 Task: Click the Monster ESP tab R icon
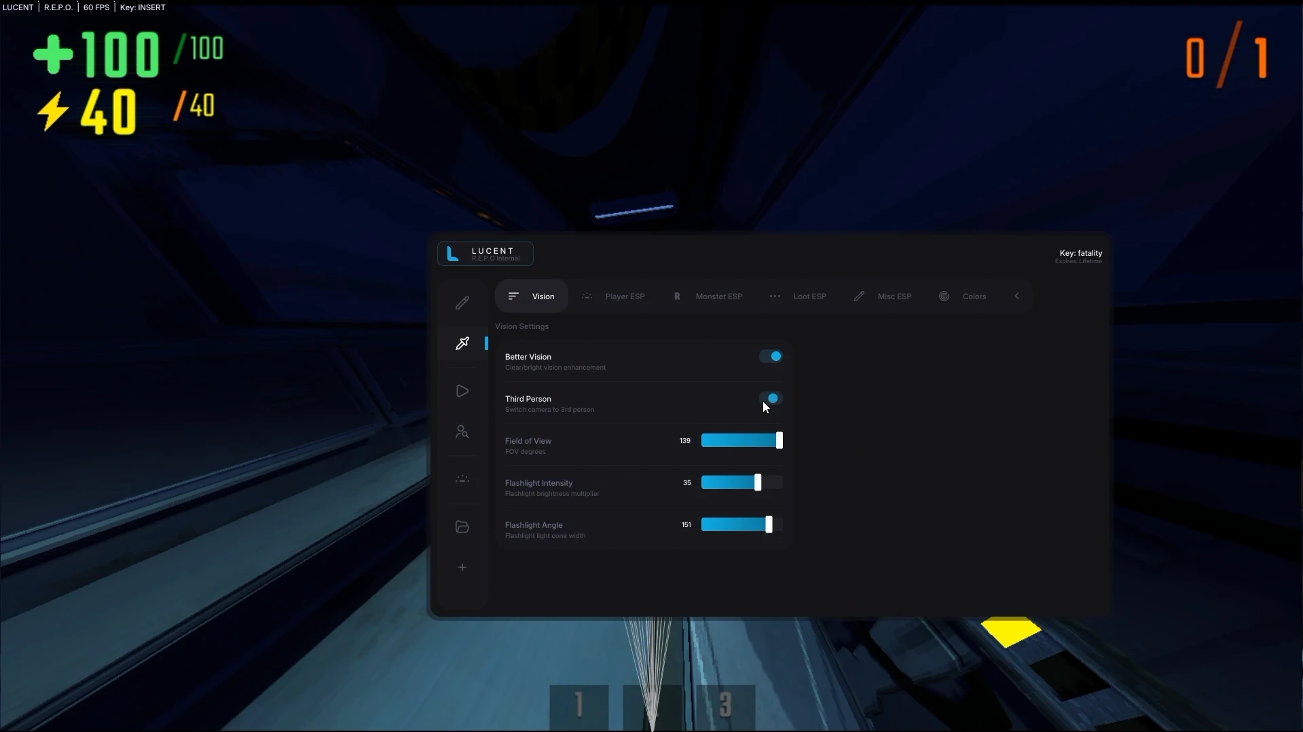677,296
